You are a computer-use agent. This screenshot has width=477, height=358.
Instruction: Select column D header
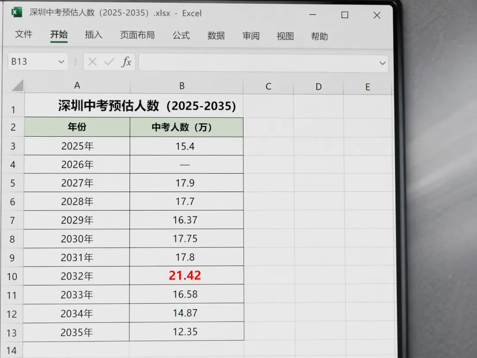tap(318, 87)
